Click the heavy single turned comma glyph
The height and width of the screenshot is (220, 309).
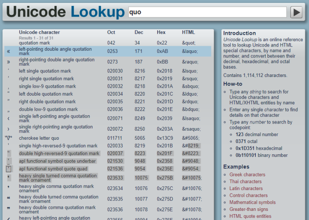[9, 177]
